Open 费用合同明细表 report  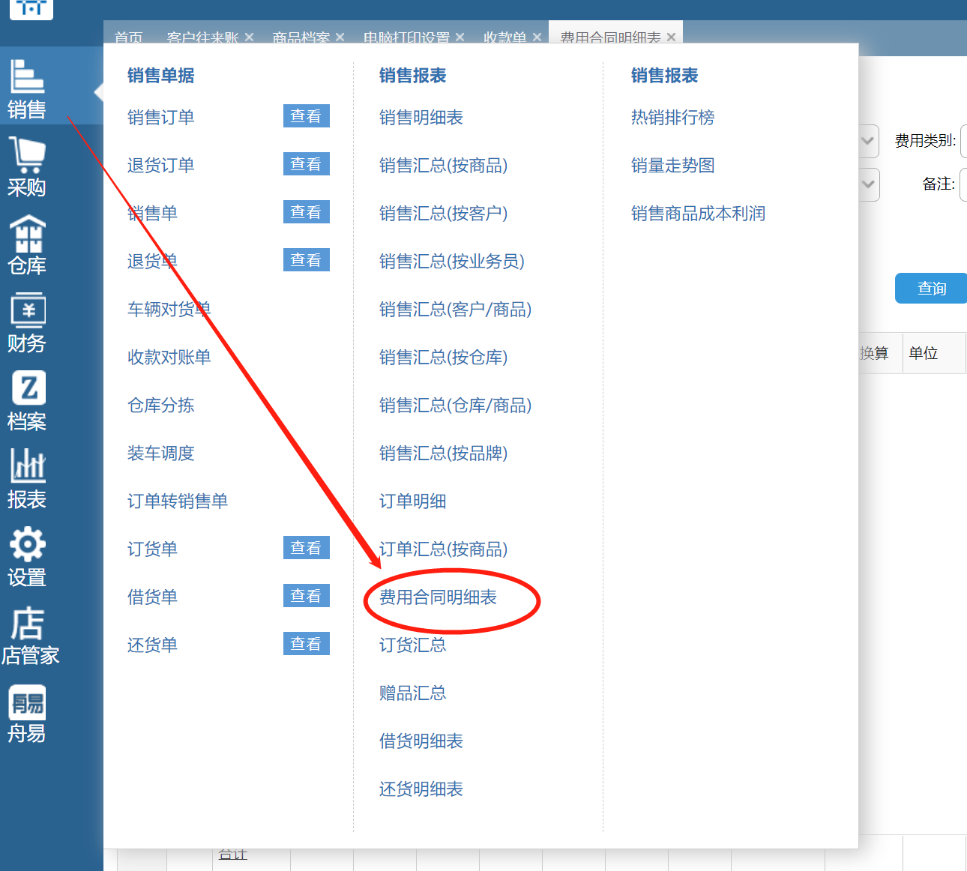pyautogui.click(x=439, y=597)
